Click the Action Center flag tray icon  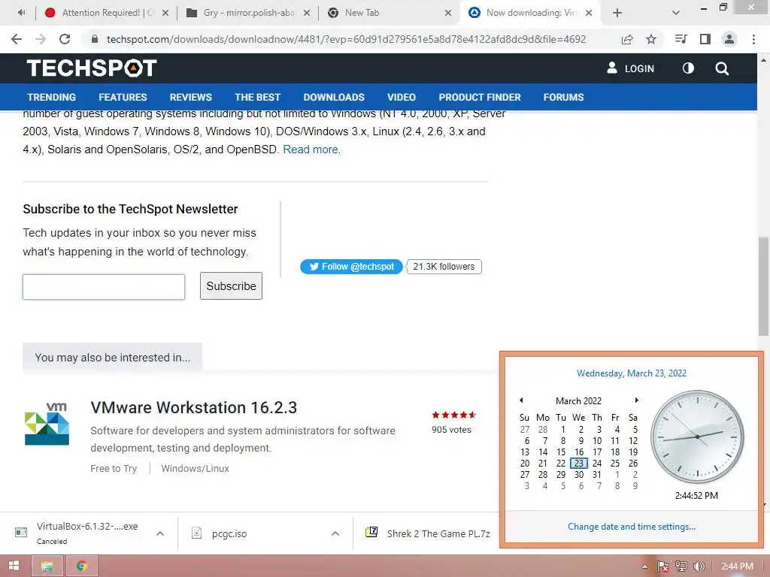(663, 566)
